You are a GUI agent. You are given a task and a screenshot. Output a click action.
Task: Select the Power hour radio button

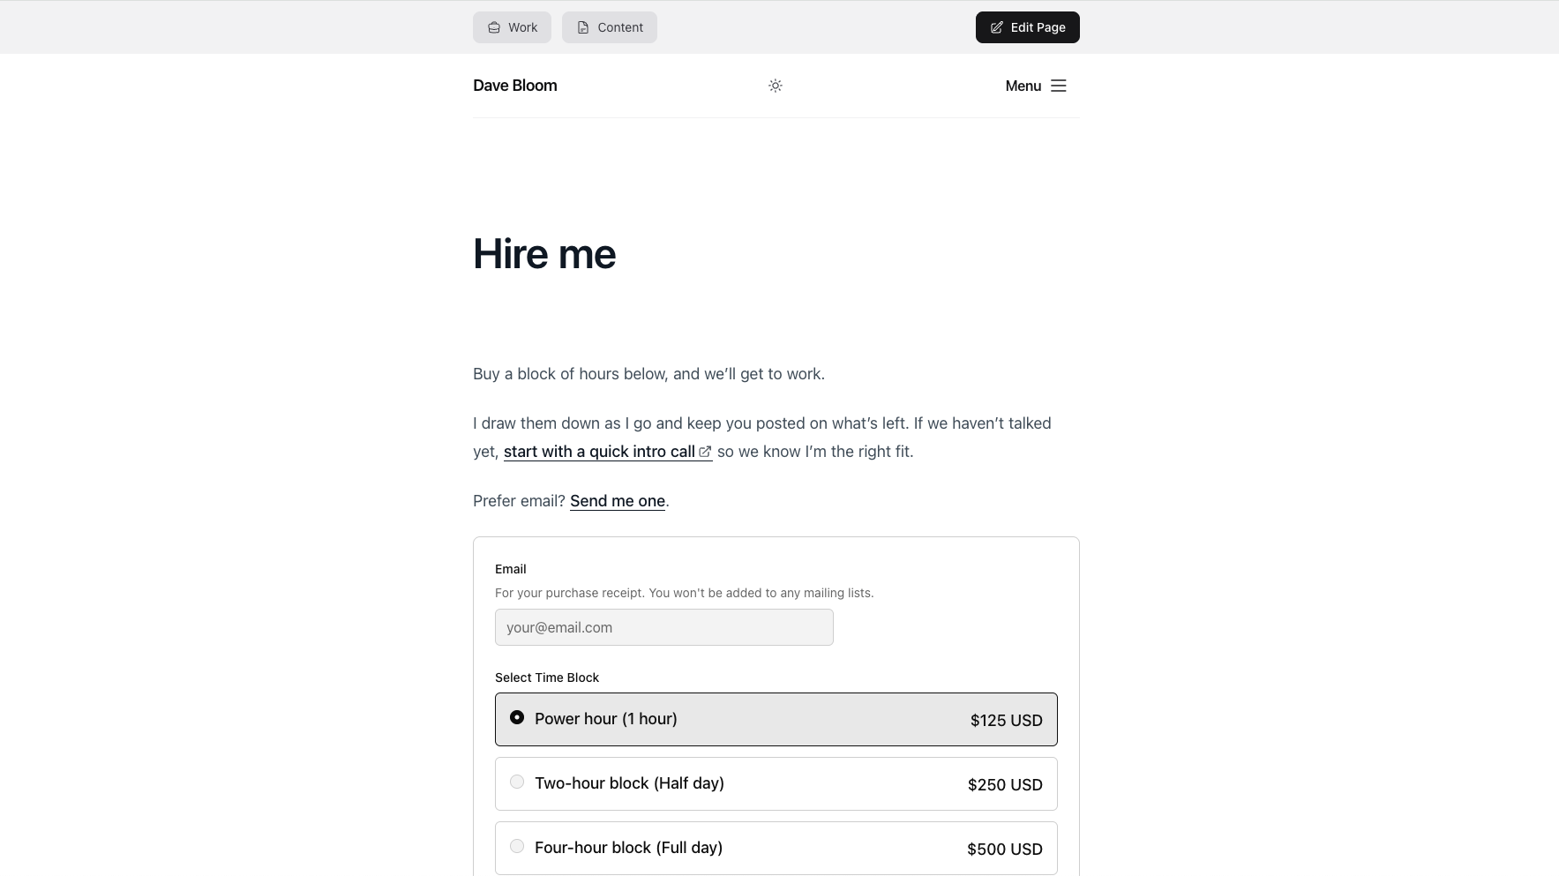(x=517, y=717)
